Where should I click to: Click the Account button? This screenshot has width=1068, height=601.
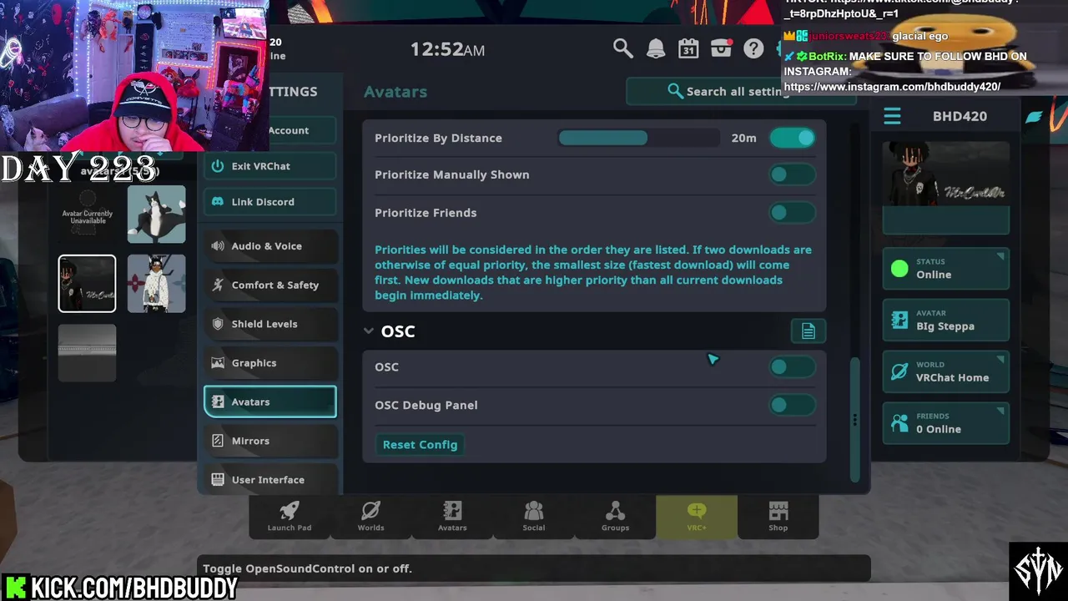pyautogui.click(x=302, y=130)
